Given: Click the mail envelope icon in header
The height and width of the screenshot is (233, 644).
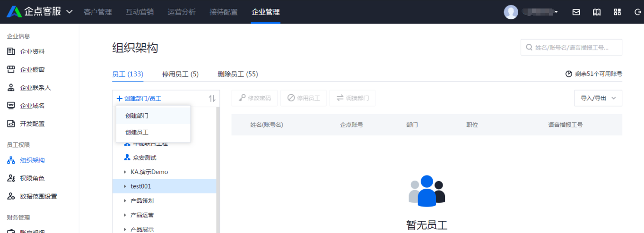Looking at the screenshot, I should [576, 12].
